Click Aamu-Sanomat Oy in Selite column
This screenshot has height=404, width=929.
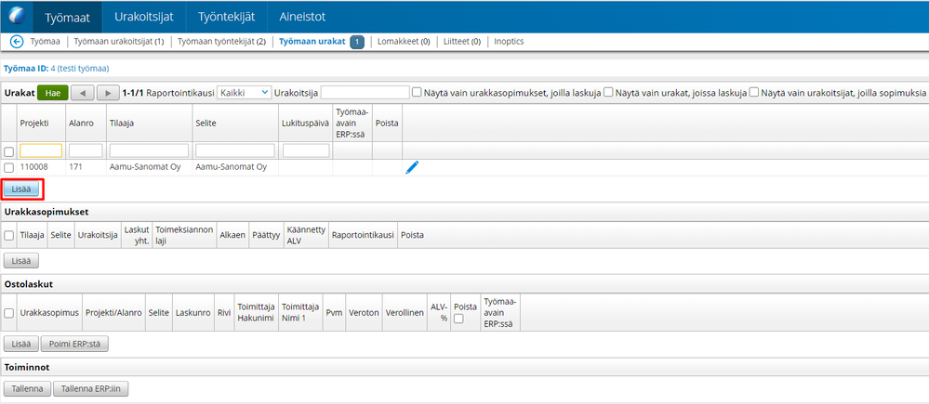[x=231, y=167]
